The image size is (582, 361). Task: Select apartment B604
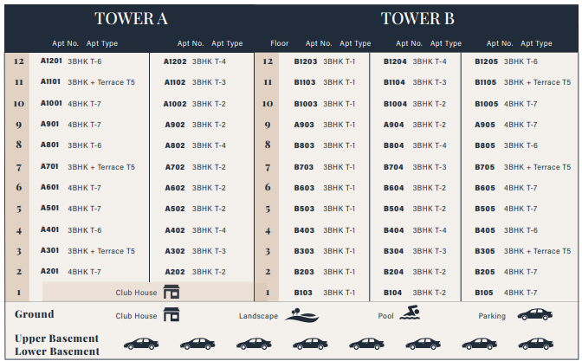coord(393,188)
